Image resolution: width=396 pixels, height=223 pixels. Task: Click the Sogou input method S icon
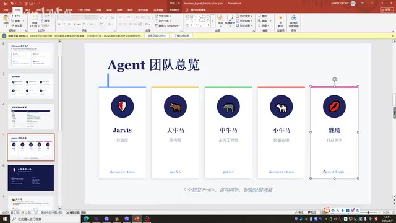[327, 210]
